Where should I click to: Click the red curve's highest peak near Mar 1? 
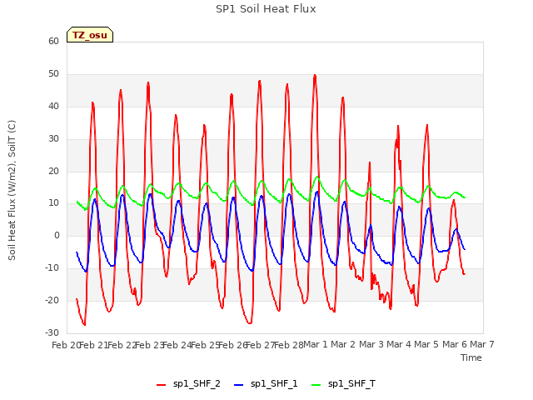pos(315,75)
